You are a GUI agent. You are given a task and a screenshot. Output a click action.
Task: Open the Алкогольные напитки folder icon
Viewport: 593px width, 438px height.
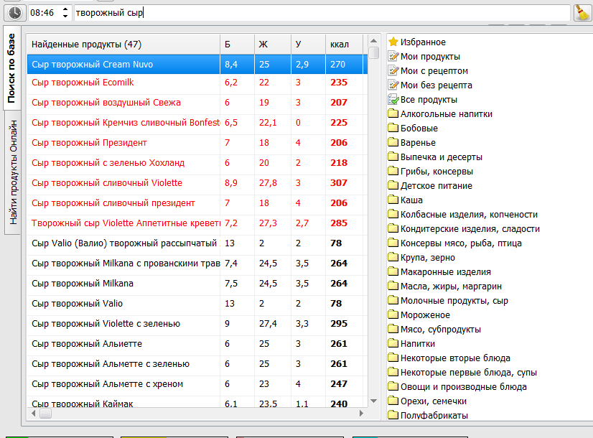tap(393, 113)
